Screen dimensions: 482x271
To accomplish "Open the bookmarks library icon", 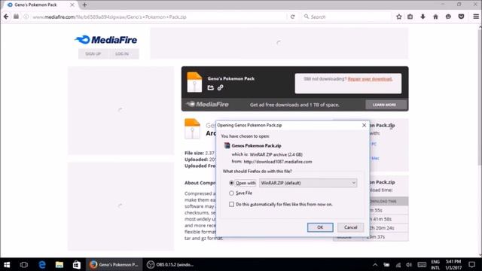I will click(x=410, y=17).
